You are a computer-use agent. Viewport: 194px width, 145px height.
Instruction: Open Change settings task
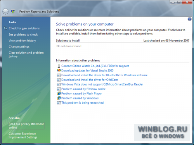[19, 47]
